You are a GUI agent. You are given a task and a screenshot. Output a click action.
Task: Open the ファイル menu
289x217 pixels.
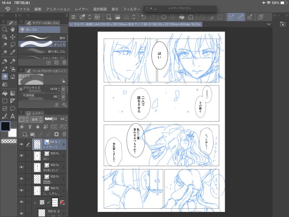[x=23, y=9]
